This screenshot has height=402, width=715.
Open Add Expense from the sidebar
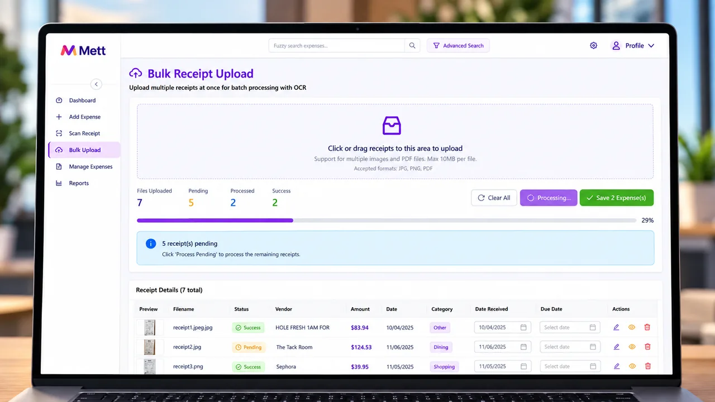tap(84, 117)
